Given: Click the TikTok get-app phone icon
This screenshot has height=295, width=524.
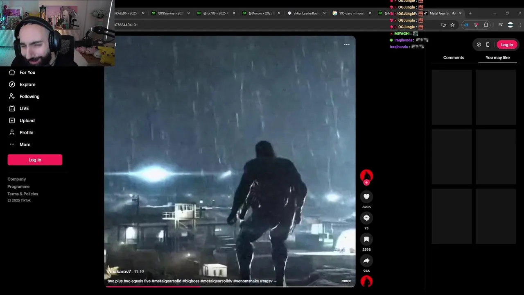Looking at the screenshot, I should pyautogui.click(x=488, y=45).
